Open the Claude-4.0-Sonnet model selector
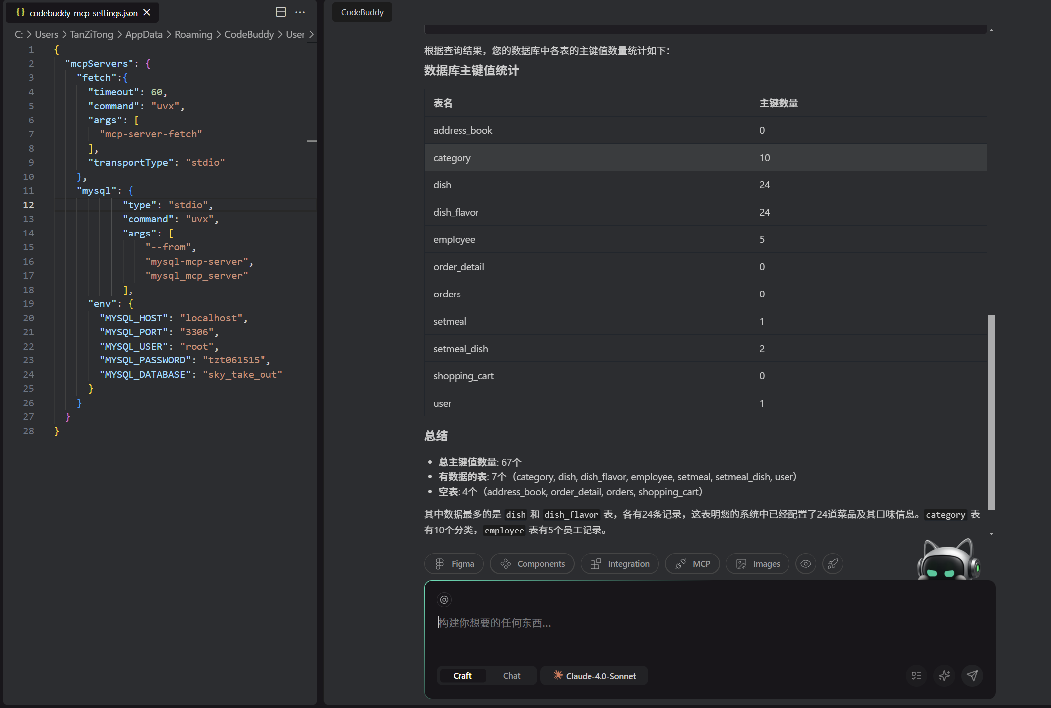The image size is (1051, 708). pyautogui.click(x=594, y=676)
